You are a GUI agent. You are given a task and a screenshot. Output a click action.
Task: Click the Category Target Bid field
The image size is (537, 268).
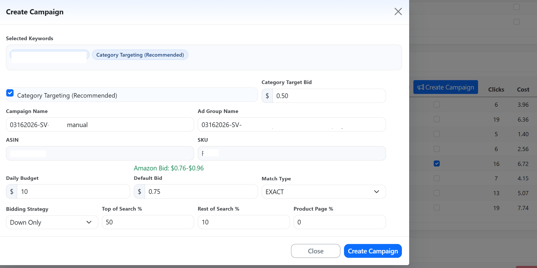[x=329, y=96]
